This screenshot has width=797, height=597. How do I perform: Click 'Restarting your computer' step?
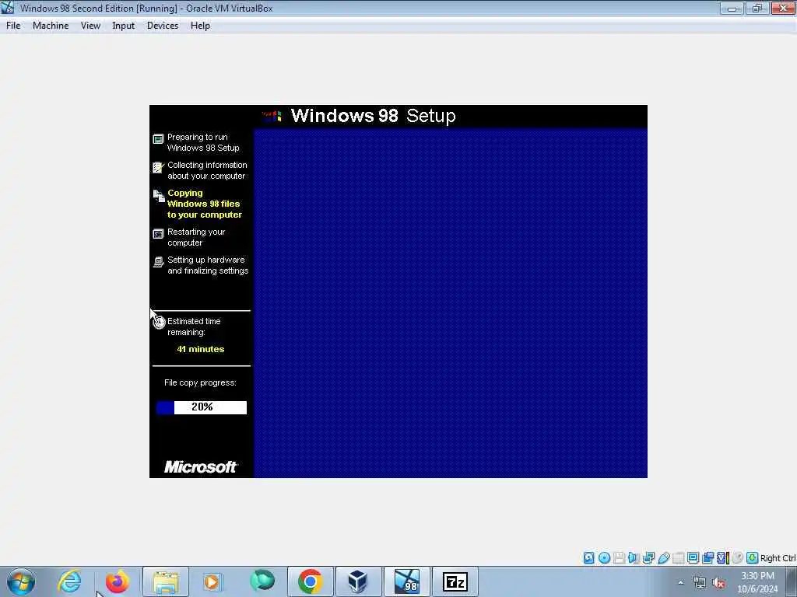coord(195,237)
